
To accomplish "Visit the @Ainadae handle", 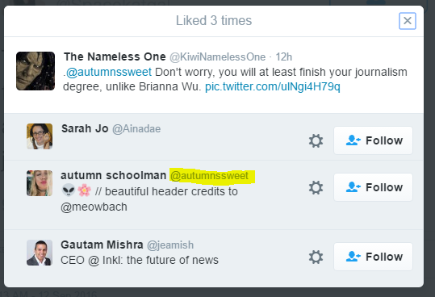I will tap(136, 129).
